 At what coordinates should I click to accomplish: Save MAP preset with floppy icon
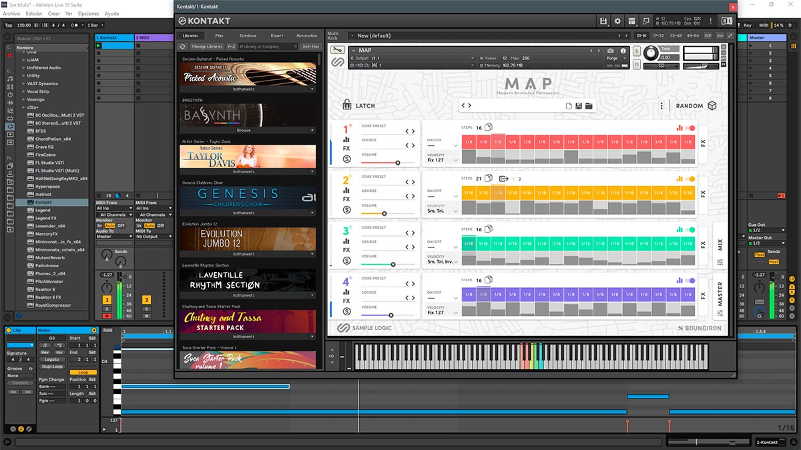[579, 106]
